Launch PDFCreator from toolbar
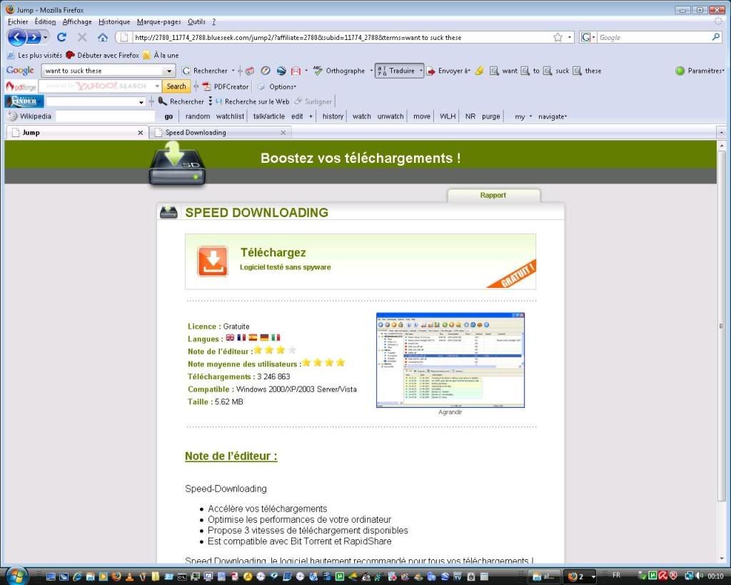Image resolution: width=731 pixels, height=585 pixels. [x=225, y=86]
